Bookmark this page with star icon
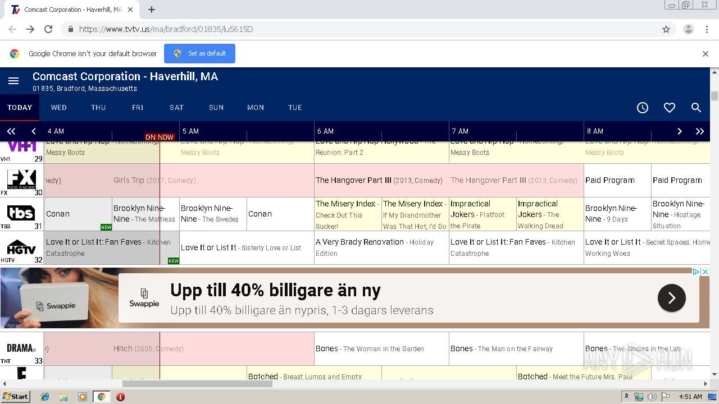719x404 pixels. 666,29
